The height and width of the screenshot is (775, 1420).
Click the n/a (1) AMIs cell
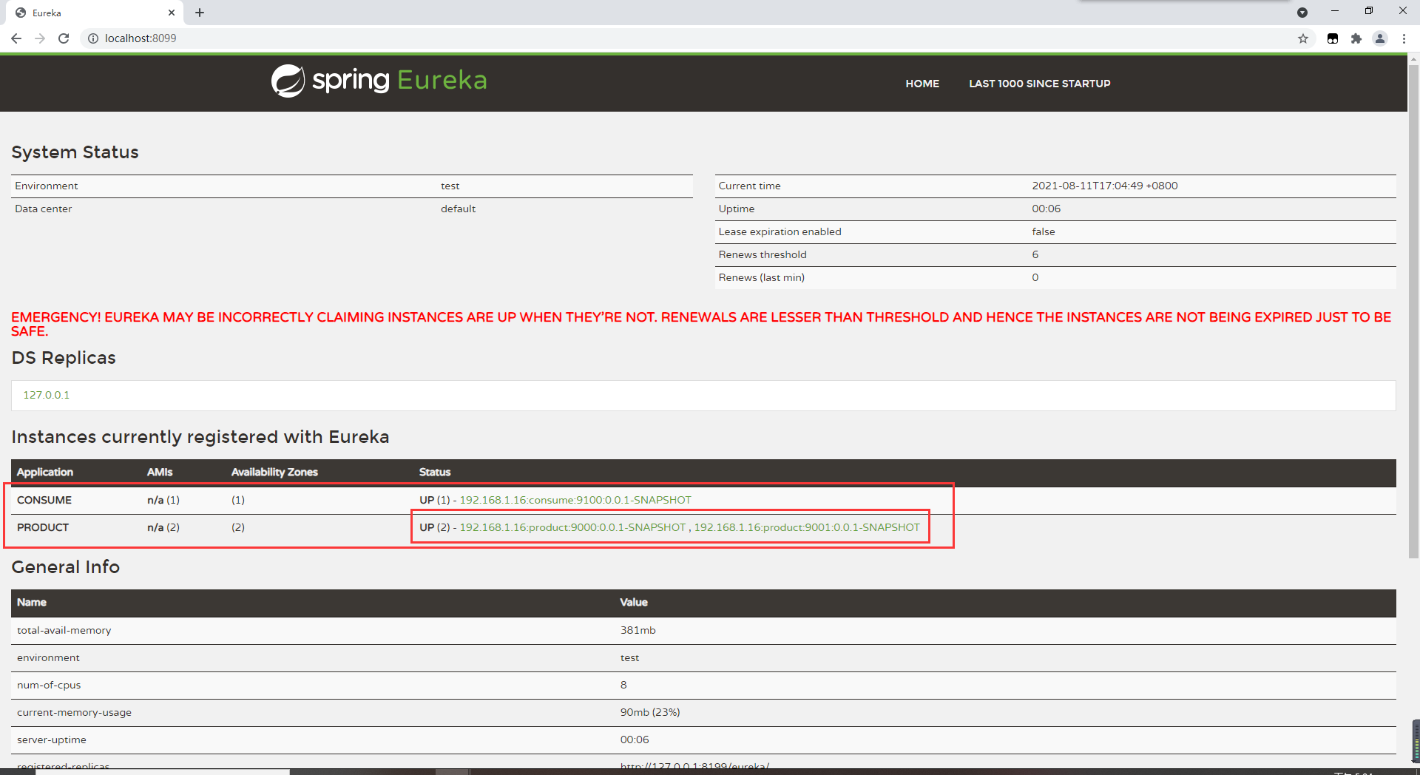[x=163, y=500]
